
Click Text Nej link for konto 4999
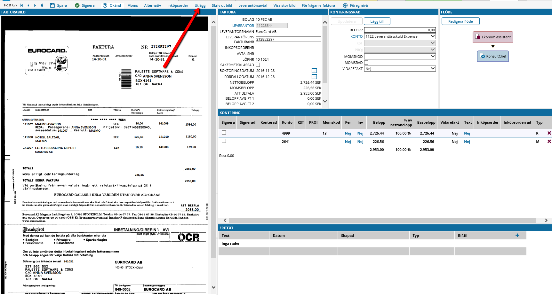pos(467,133)
